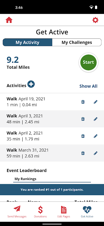104x226 pixels.
Task: Switch to the My Challenges tab
Action: 77,42
